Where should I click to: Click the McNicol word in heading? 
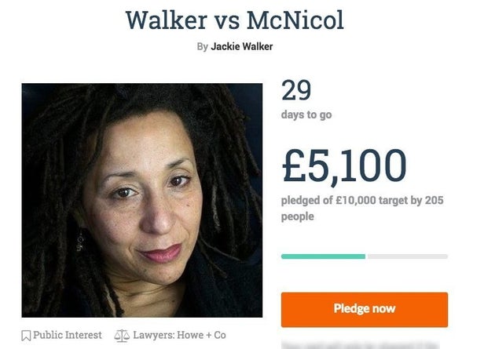295,20
